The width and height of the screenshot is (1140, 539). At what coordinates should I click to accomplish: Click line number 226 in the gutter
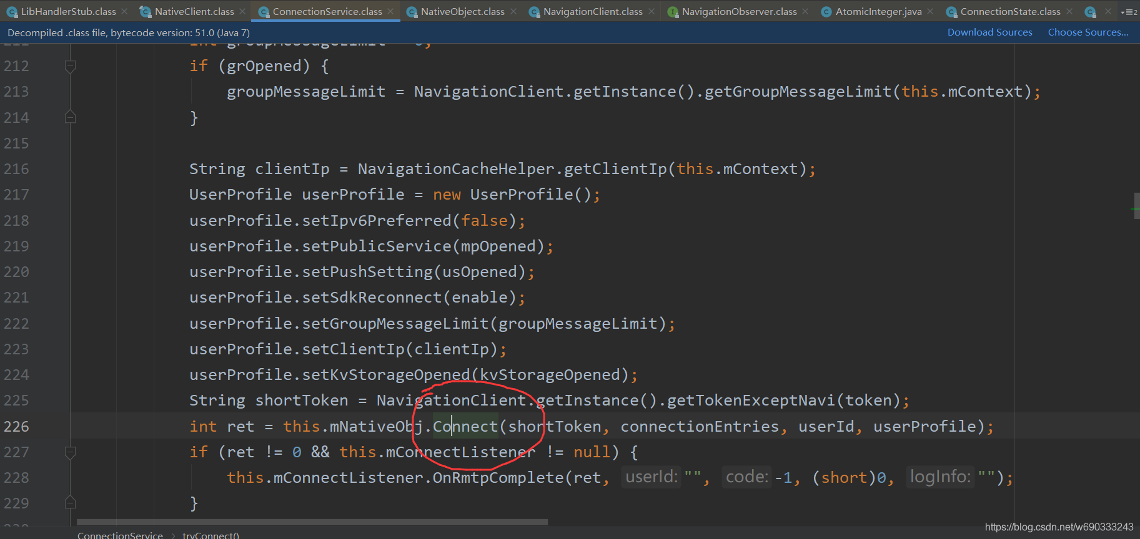pos(16,427)
